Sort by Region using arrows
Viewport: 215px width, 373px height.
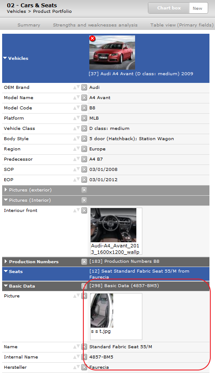pyautogui.click(x=77, y=149)
